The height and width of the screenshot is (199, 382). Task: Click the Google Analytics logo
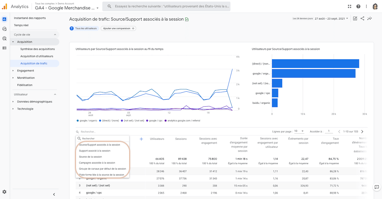coord(4,6)
